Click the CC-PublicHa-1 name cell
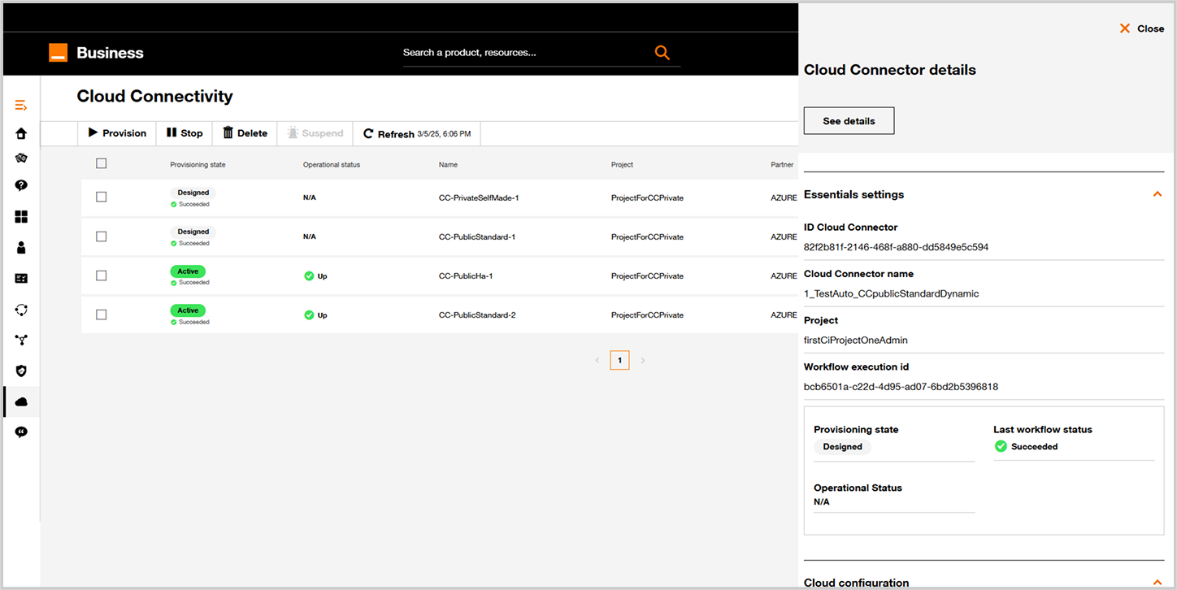Screen dimensions: 1177x590 click(466, 276)
